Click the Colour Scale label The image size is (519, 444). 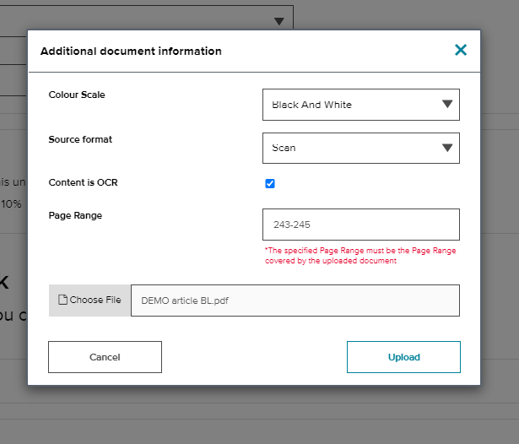77,95
